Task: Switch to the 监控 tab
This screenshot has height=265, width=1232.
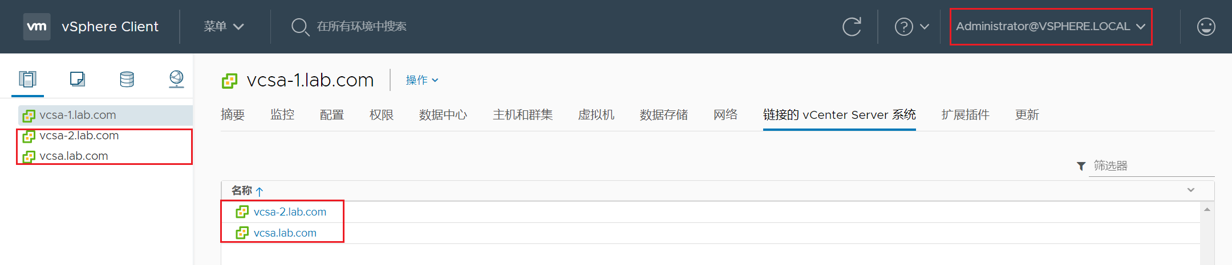Action: 282,115
